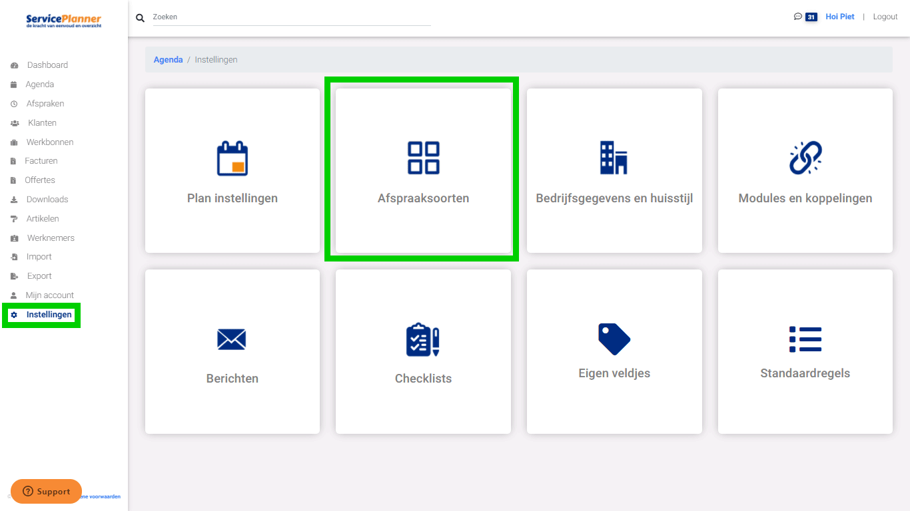Open the chat messages notification icon

pyautogui.click(x=798, y=17)
